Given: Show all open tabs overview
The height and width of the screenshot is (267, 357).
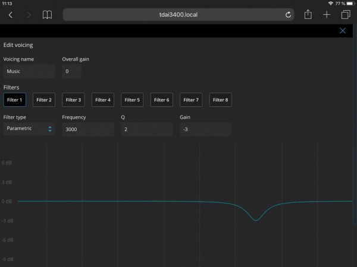Looking at the screenshot, I should coord(345,15).
